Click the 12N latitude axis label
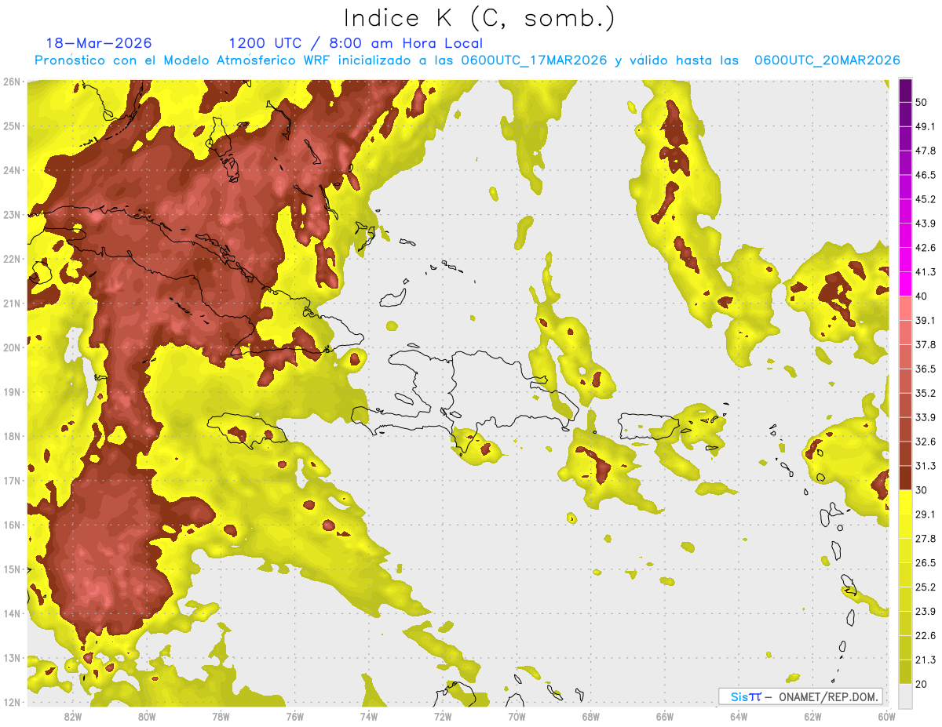Viewport: 942px width, 727px height. point(11,702)
